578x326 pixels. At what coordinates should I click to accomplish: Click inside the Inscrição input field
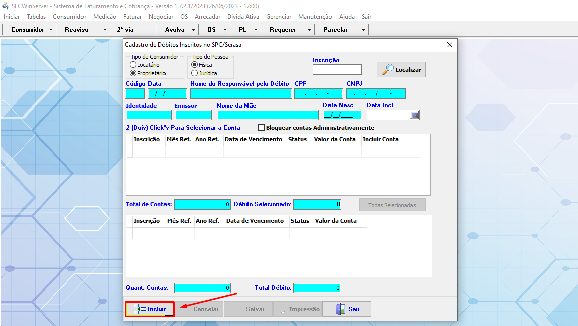point(337,70)
